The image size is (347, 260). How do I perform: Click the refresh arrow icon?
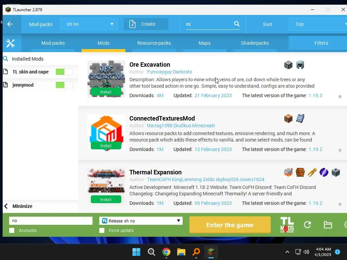(307, 225)
